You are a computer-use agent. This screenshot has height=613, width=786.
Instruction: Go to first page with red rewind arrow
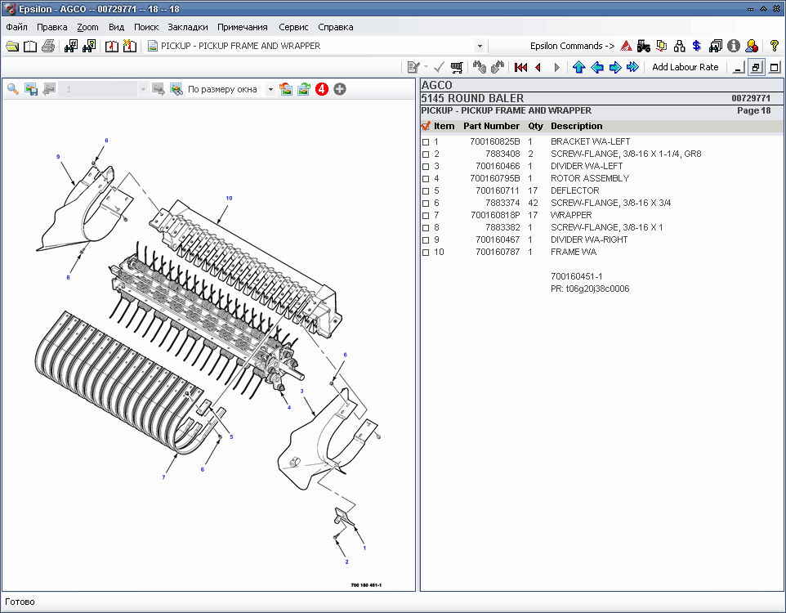click(520, 67)
